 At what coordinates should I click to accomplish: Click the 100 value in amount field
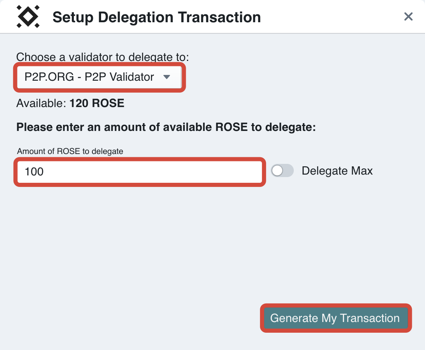[34, 172]
